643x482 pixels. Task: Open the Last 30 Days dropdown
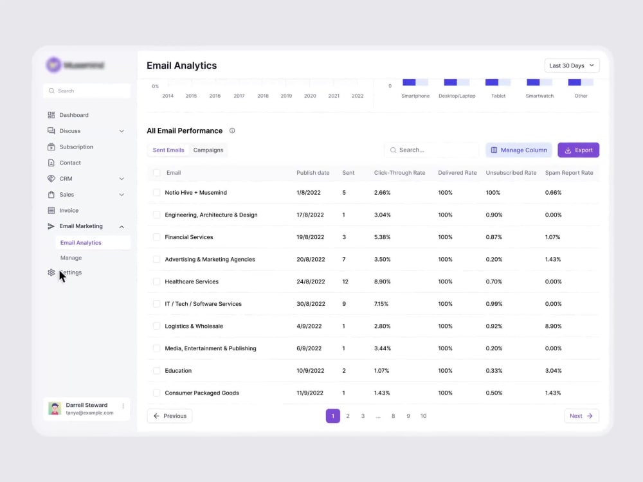[572, 66]
